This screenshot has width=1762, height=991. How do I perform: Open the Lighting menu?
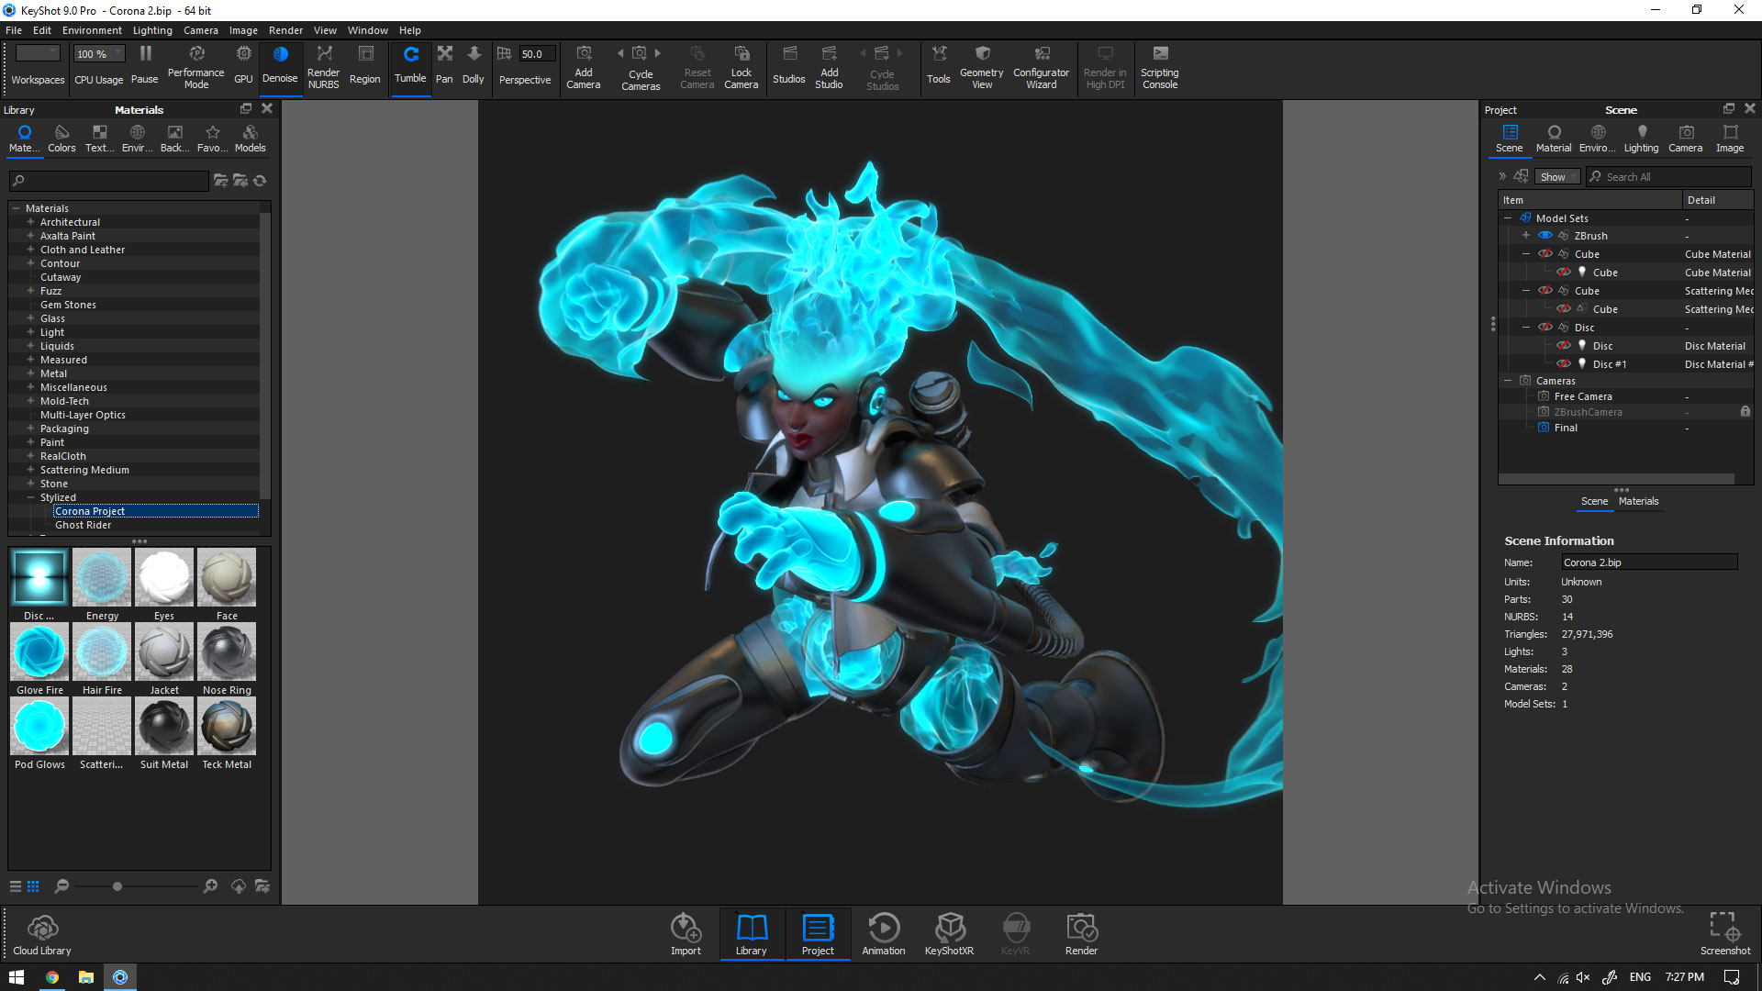152,30
